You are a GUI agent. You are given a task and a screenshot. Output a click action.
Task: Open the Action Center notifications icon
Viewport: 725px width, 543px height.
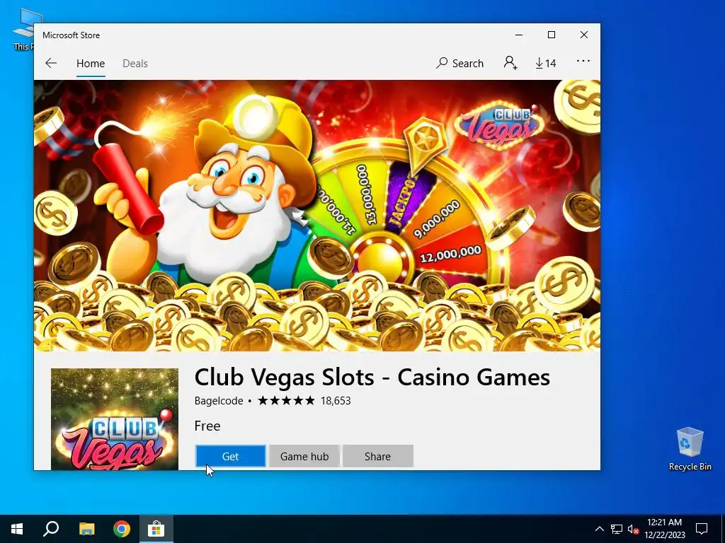[702, 529]
